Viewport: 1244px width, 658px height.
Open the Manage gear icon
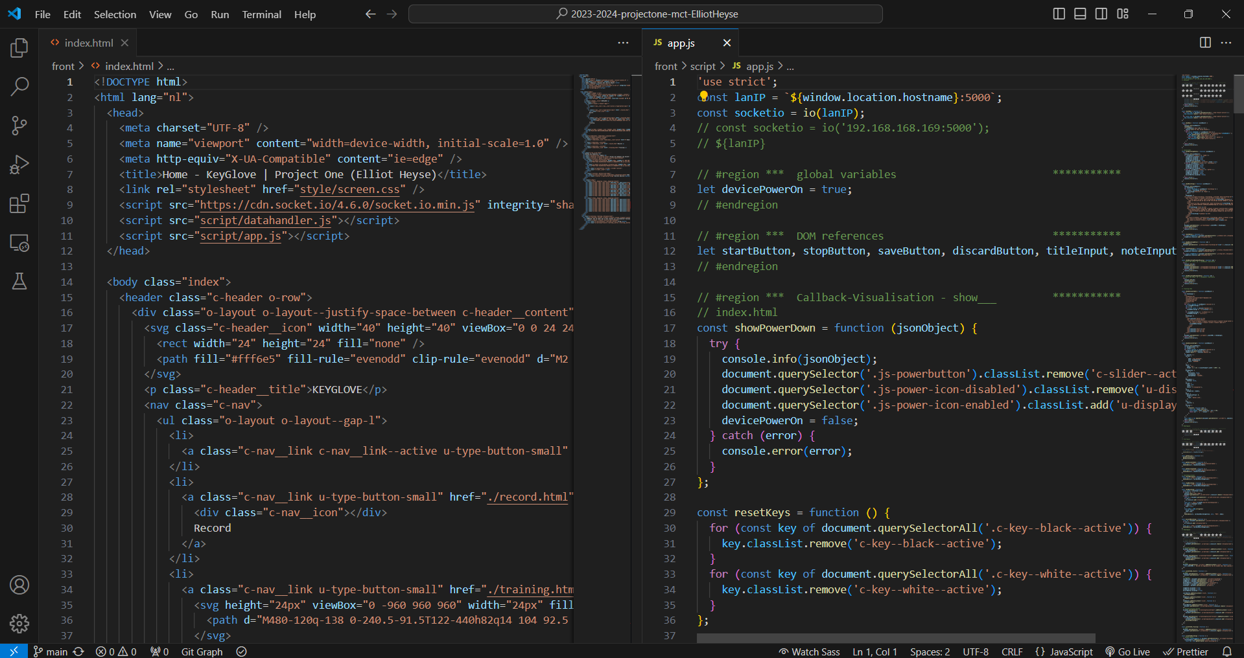click(x=19, y=624)
